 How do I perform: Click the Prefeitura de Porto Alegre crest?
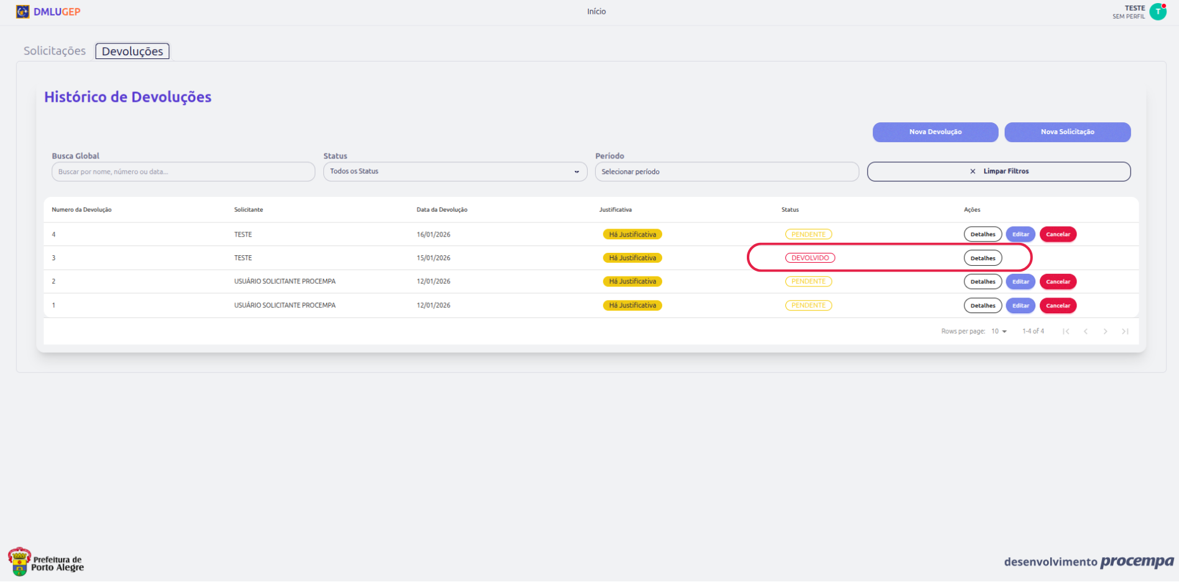(19, 562)
